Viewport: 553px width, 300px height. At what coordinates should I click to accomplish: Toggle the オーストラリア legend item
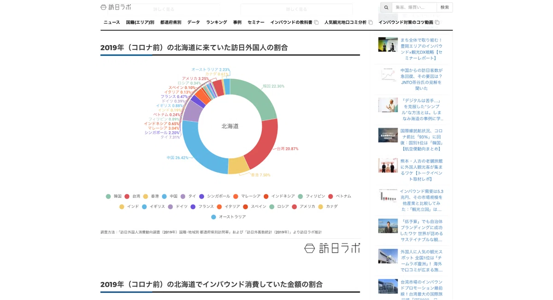coord(229,217)
